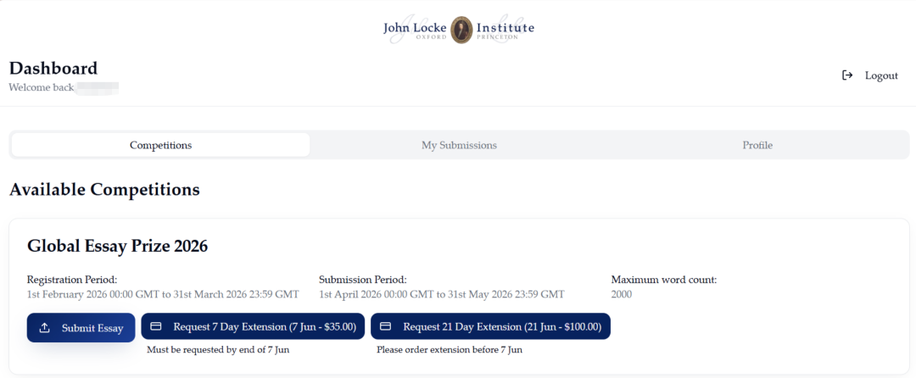This screenshot has height=378, width=916.
Task: Open the Profile tab
Action: 757,145
